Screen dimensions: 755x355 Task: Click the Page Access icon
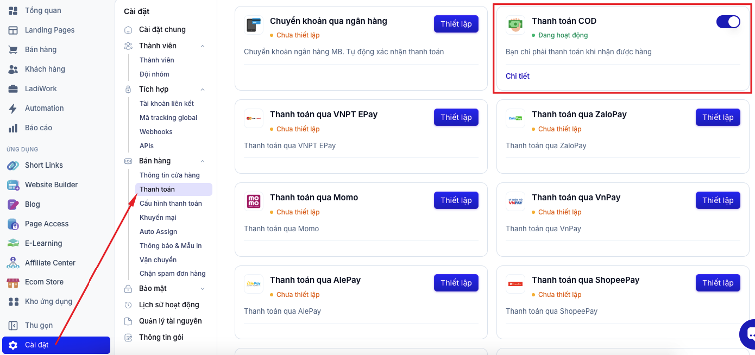click(13, 224)
